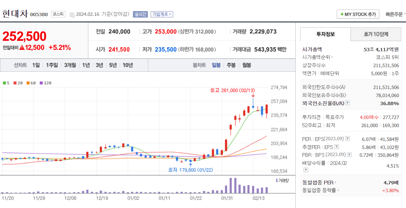Click the 고가 253,000 value

point(165,32)
